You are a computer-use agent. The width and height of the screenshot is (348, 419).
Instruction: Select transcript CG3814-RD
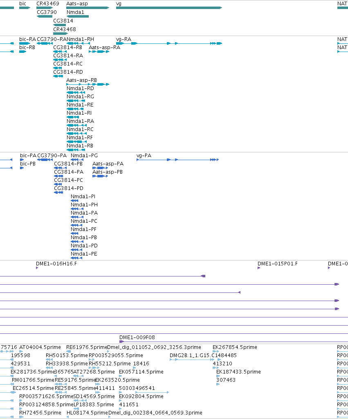coord(58,76)
